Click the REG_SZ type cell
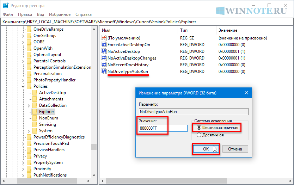The height and width of the screenshot is (185, 294). tap(187, 38)
